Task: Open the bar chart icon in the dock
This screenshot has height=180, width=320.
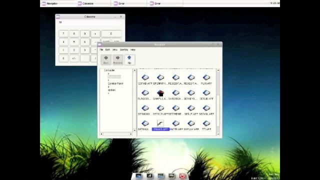Action: tap(149, 175)
